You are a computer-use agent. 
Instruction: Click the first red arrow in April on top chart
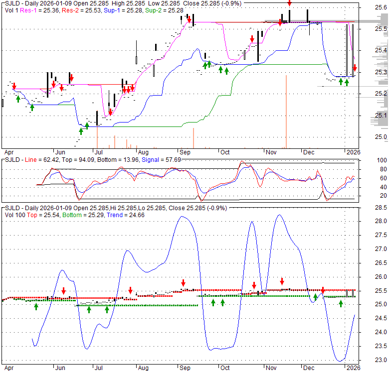(x=14, y=87)
